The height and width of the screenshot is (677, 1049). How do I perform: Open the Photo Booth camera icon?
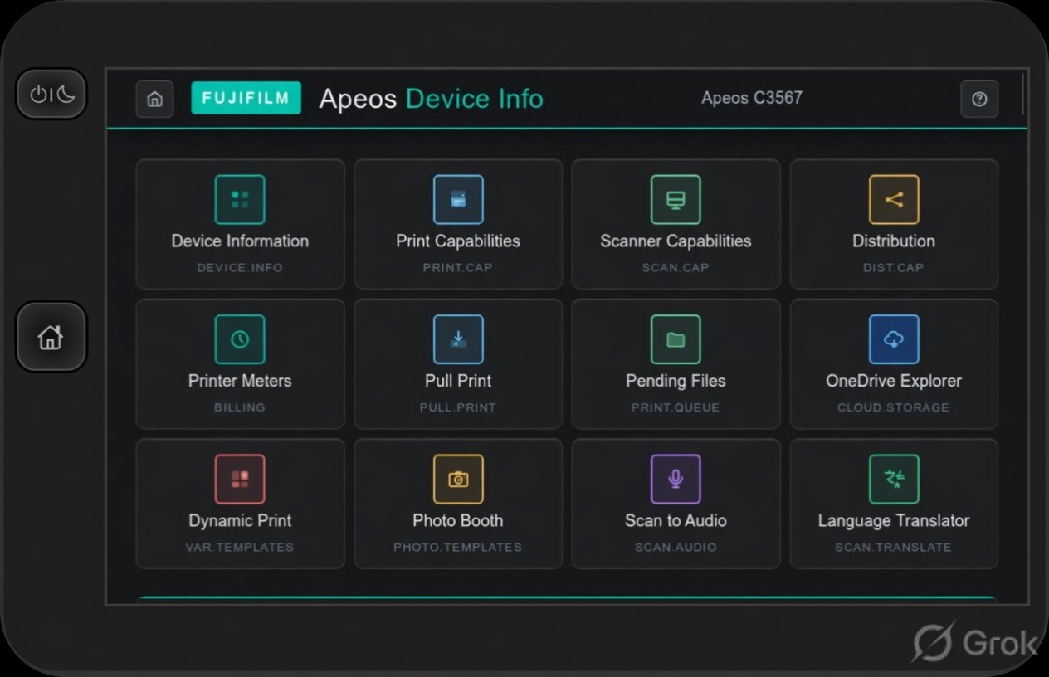pyautogui.click(x=458, y=479)
